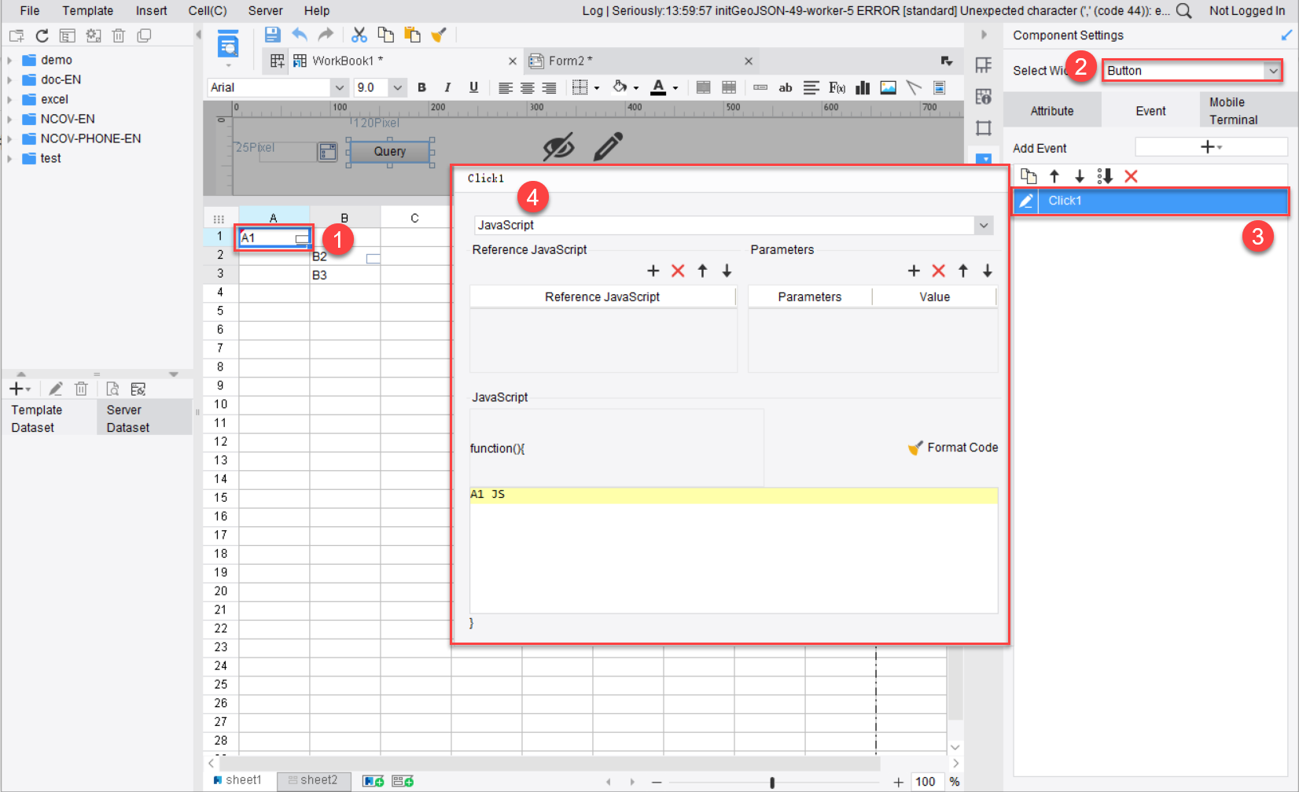Edit the Click1 event with the pencil icon
Image resolution: width=1299 pixels, height=792 pixels.
tap(1025, 201)
